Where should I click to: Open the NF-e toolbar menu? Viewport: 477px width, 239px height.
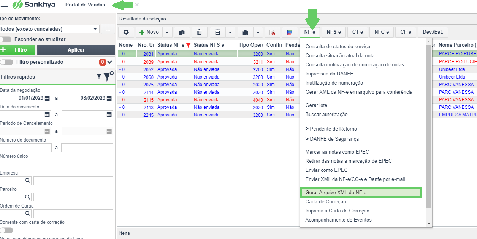(x=310, y=32)
